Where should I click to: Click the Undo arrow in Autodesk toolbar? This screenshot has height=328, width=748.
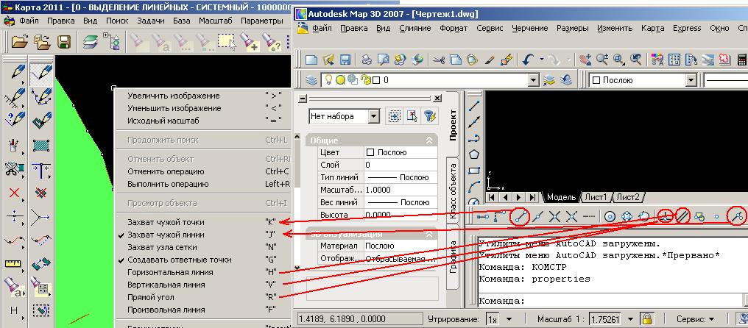pos(528,60)
